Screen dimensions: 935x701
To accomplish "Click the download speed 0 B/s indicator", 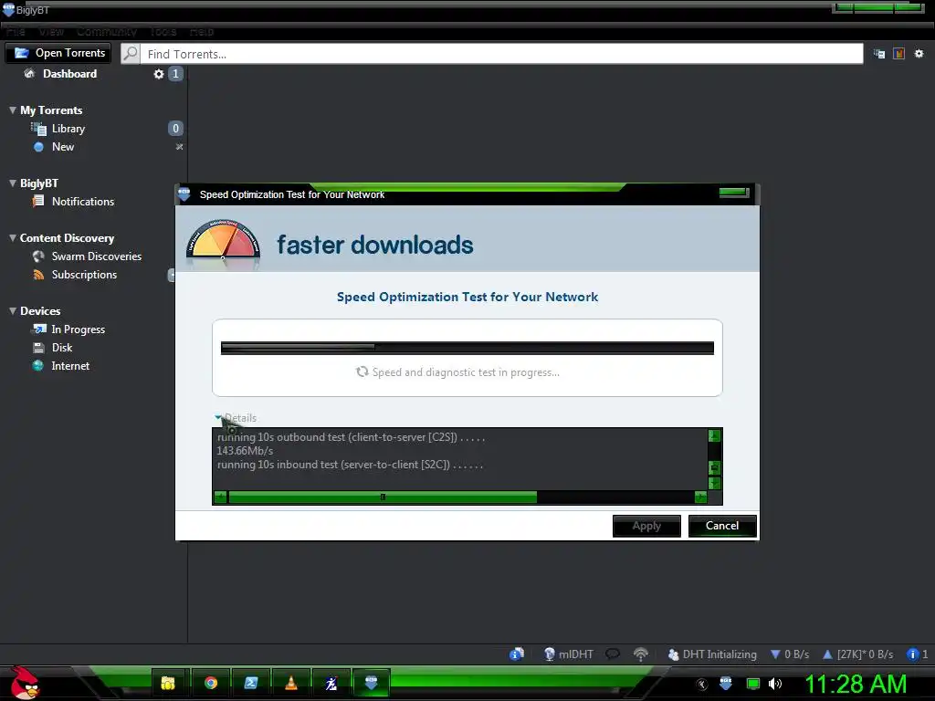I will [x=790, y=654].
